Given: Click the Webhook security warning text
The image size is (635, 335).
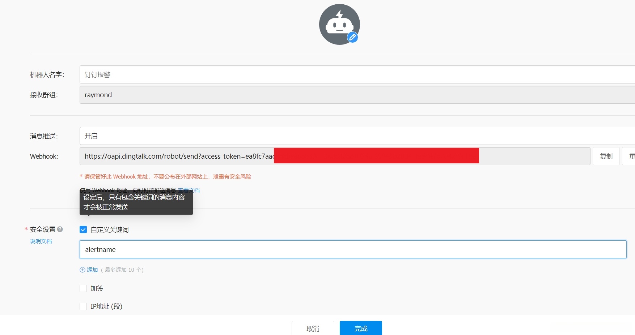Looking at the screenshot, I should [165, 176].
